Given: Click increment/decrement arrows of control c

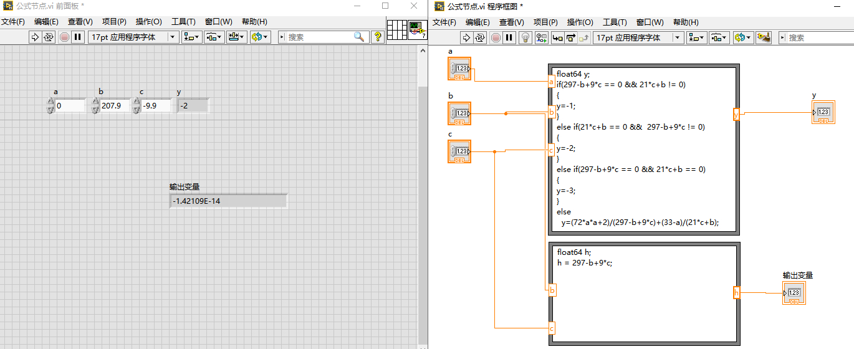Looking at the screenshot, I should click(137, 105).
